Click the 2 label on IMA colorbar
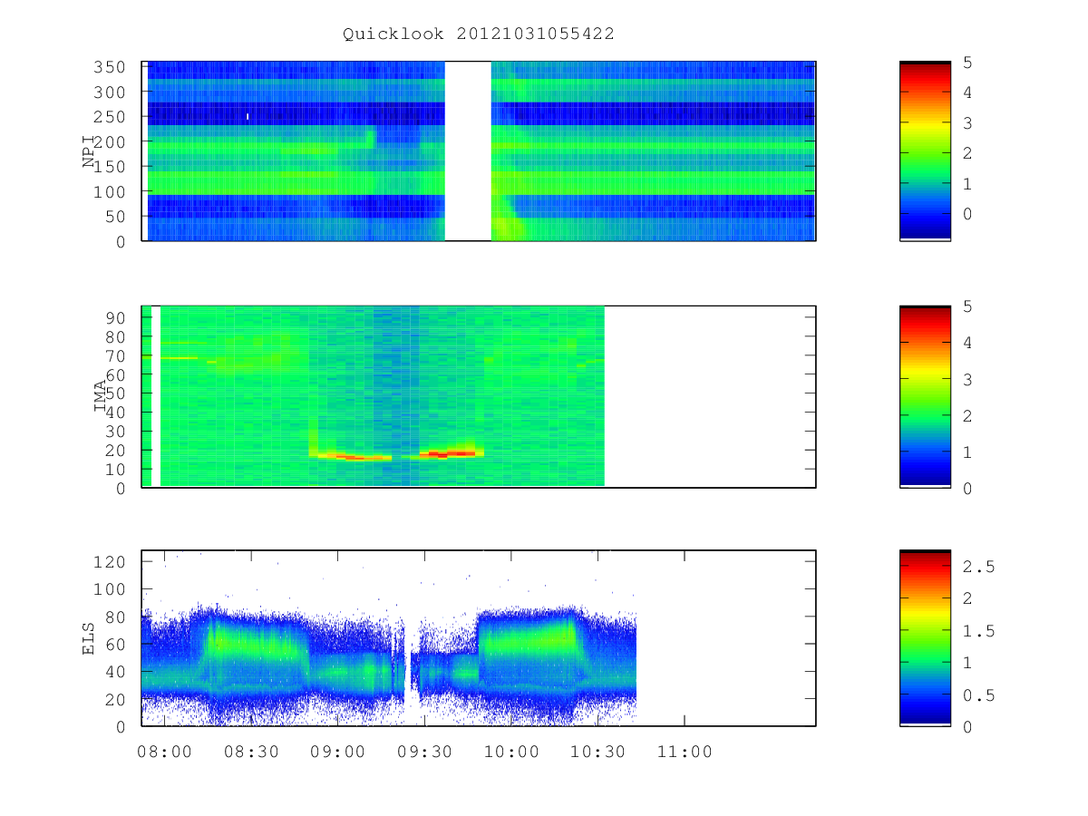 pos(966,415)
